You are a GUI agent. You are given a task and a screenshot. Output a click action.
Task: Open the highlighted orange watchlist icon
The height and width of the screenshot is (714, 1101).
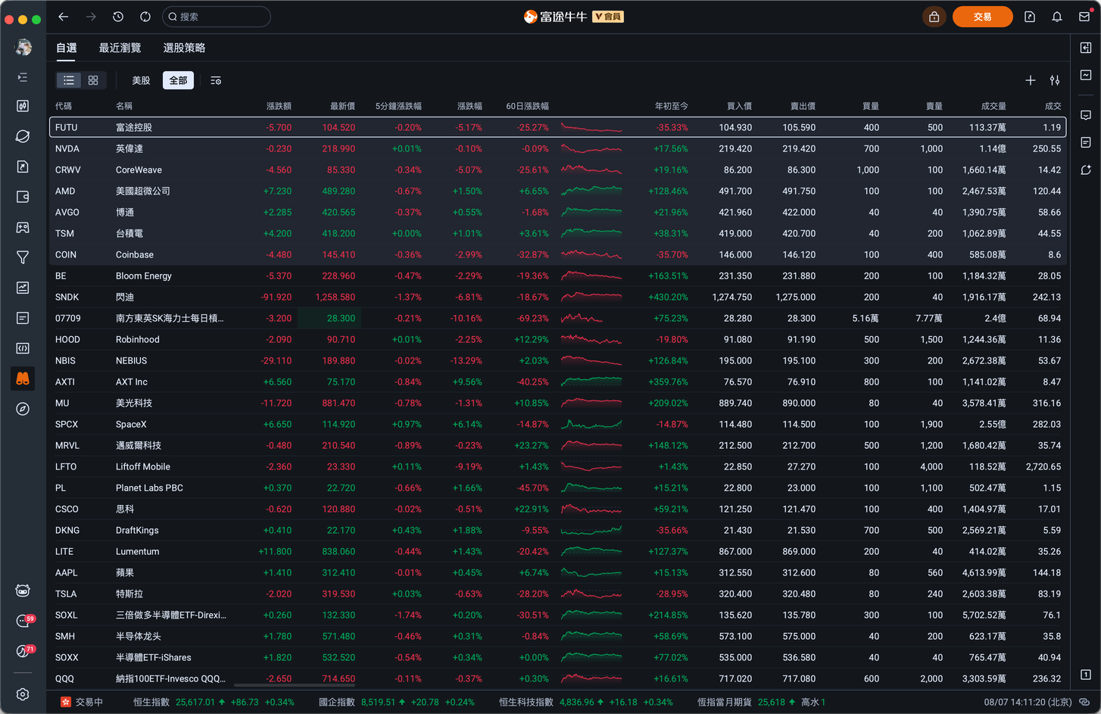(x=23, y=379)
